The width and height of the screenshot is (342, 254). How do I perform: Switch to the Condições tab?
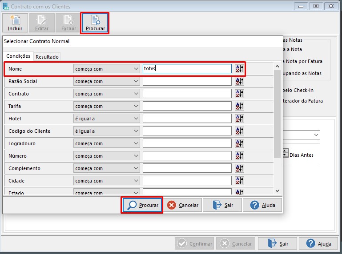[18, 56]
